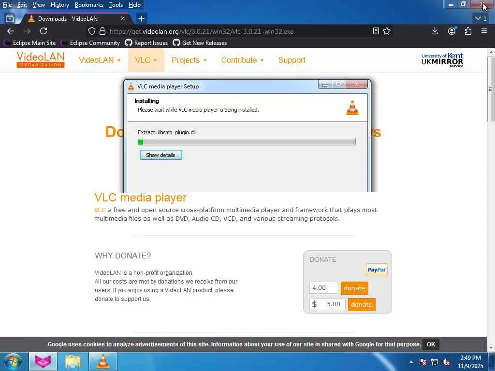This screenshot has width=495, height=371.
Task: Click the page vertical scrollbar thumb
Action: [491, 89]
